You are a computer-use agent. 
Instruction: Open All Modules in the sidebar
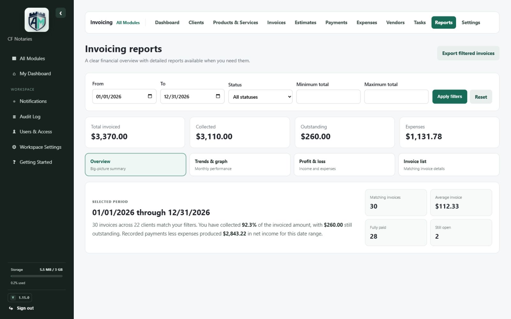coord(37,58)
